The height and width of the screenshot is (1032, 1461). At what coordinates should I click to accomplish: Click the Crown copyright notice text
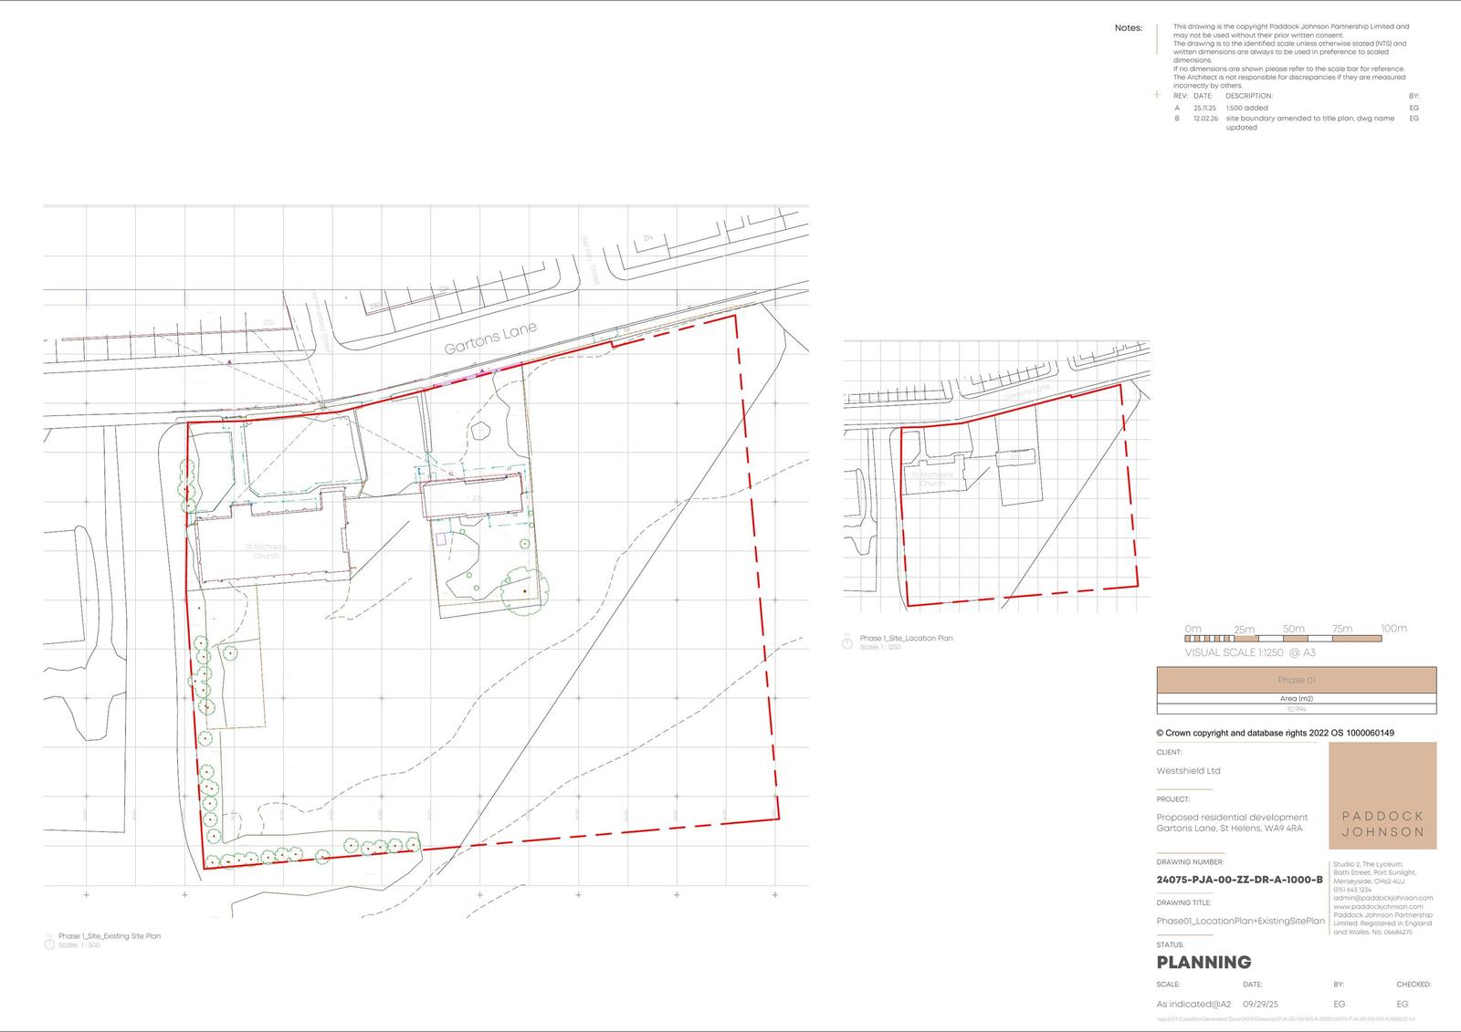coord(1275,733)
